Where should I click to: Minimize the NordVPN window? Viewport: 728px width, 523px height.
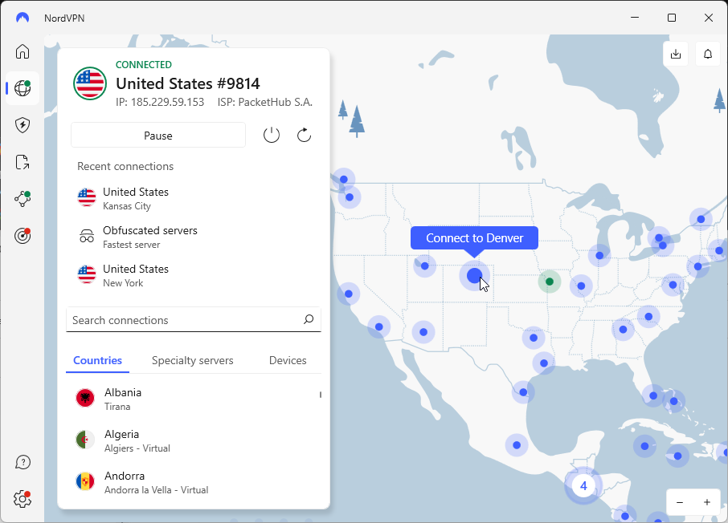click(x=635, y=18)
